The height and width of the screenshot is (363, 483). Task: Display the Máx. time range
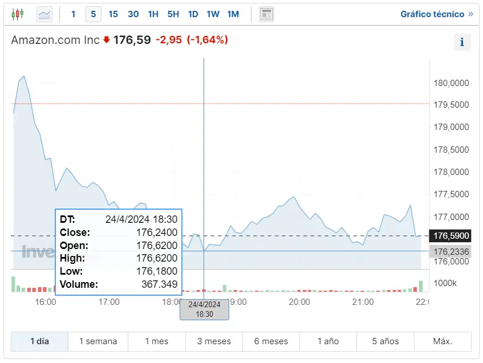[443, 341]
